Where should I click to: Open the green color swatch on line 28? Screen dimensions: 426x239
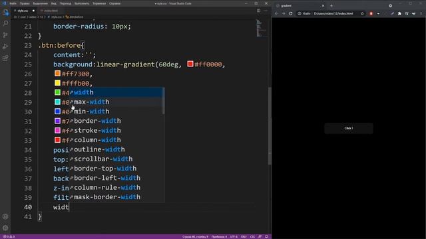click(57, 92)
